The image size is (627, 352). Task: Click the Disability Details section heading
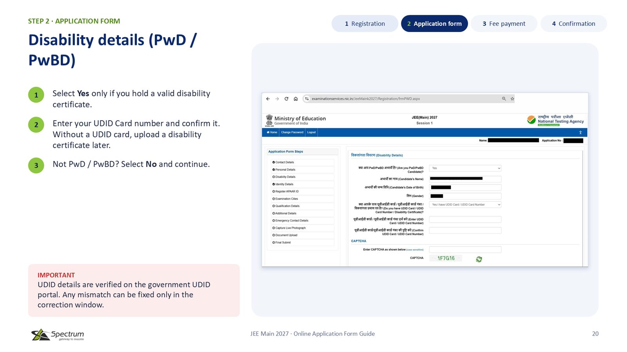click(x=377, y=155)
